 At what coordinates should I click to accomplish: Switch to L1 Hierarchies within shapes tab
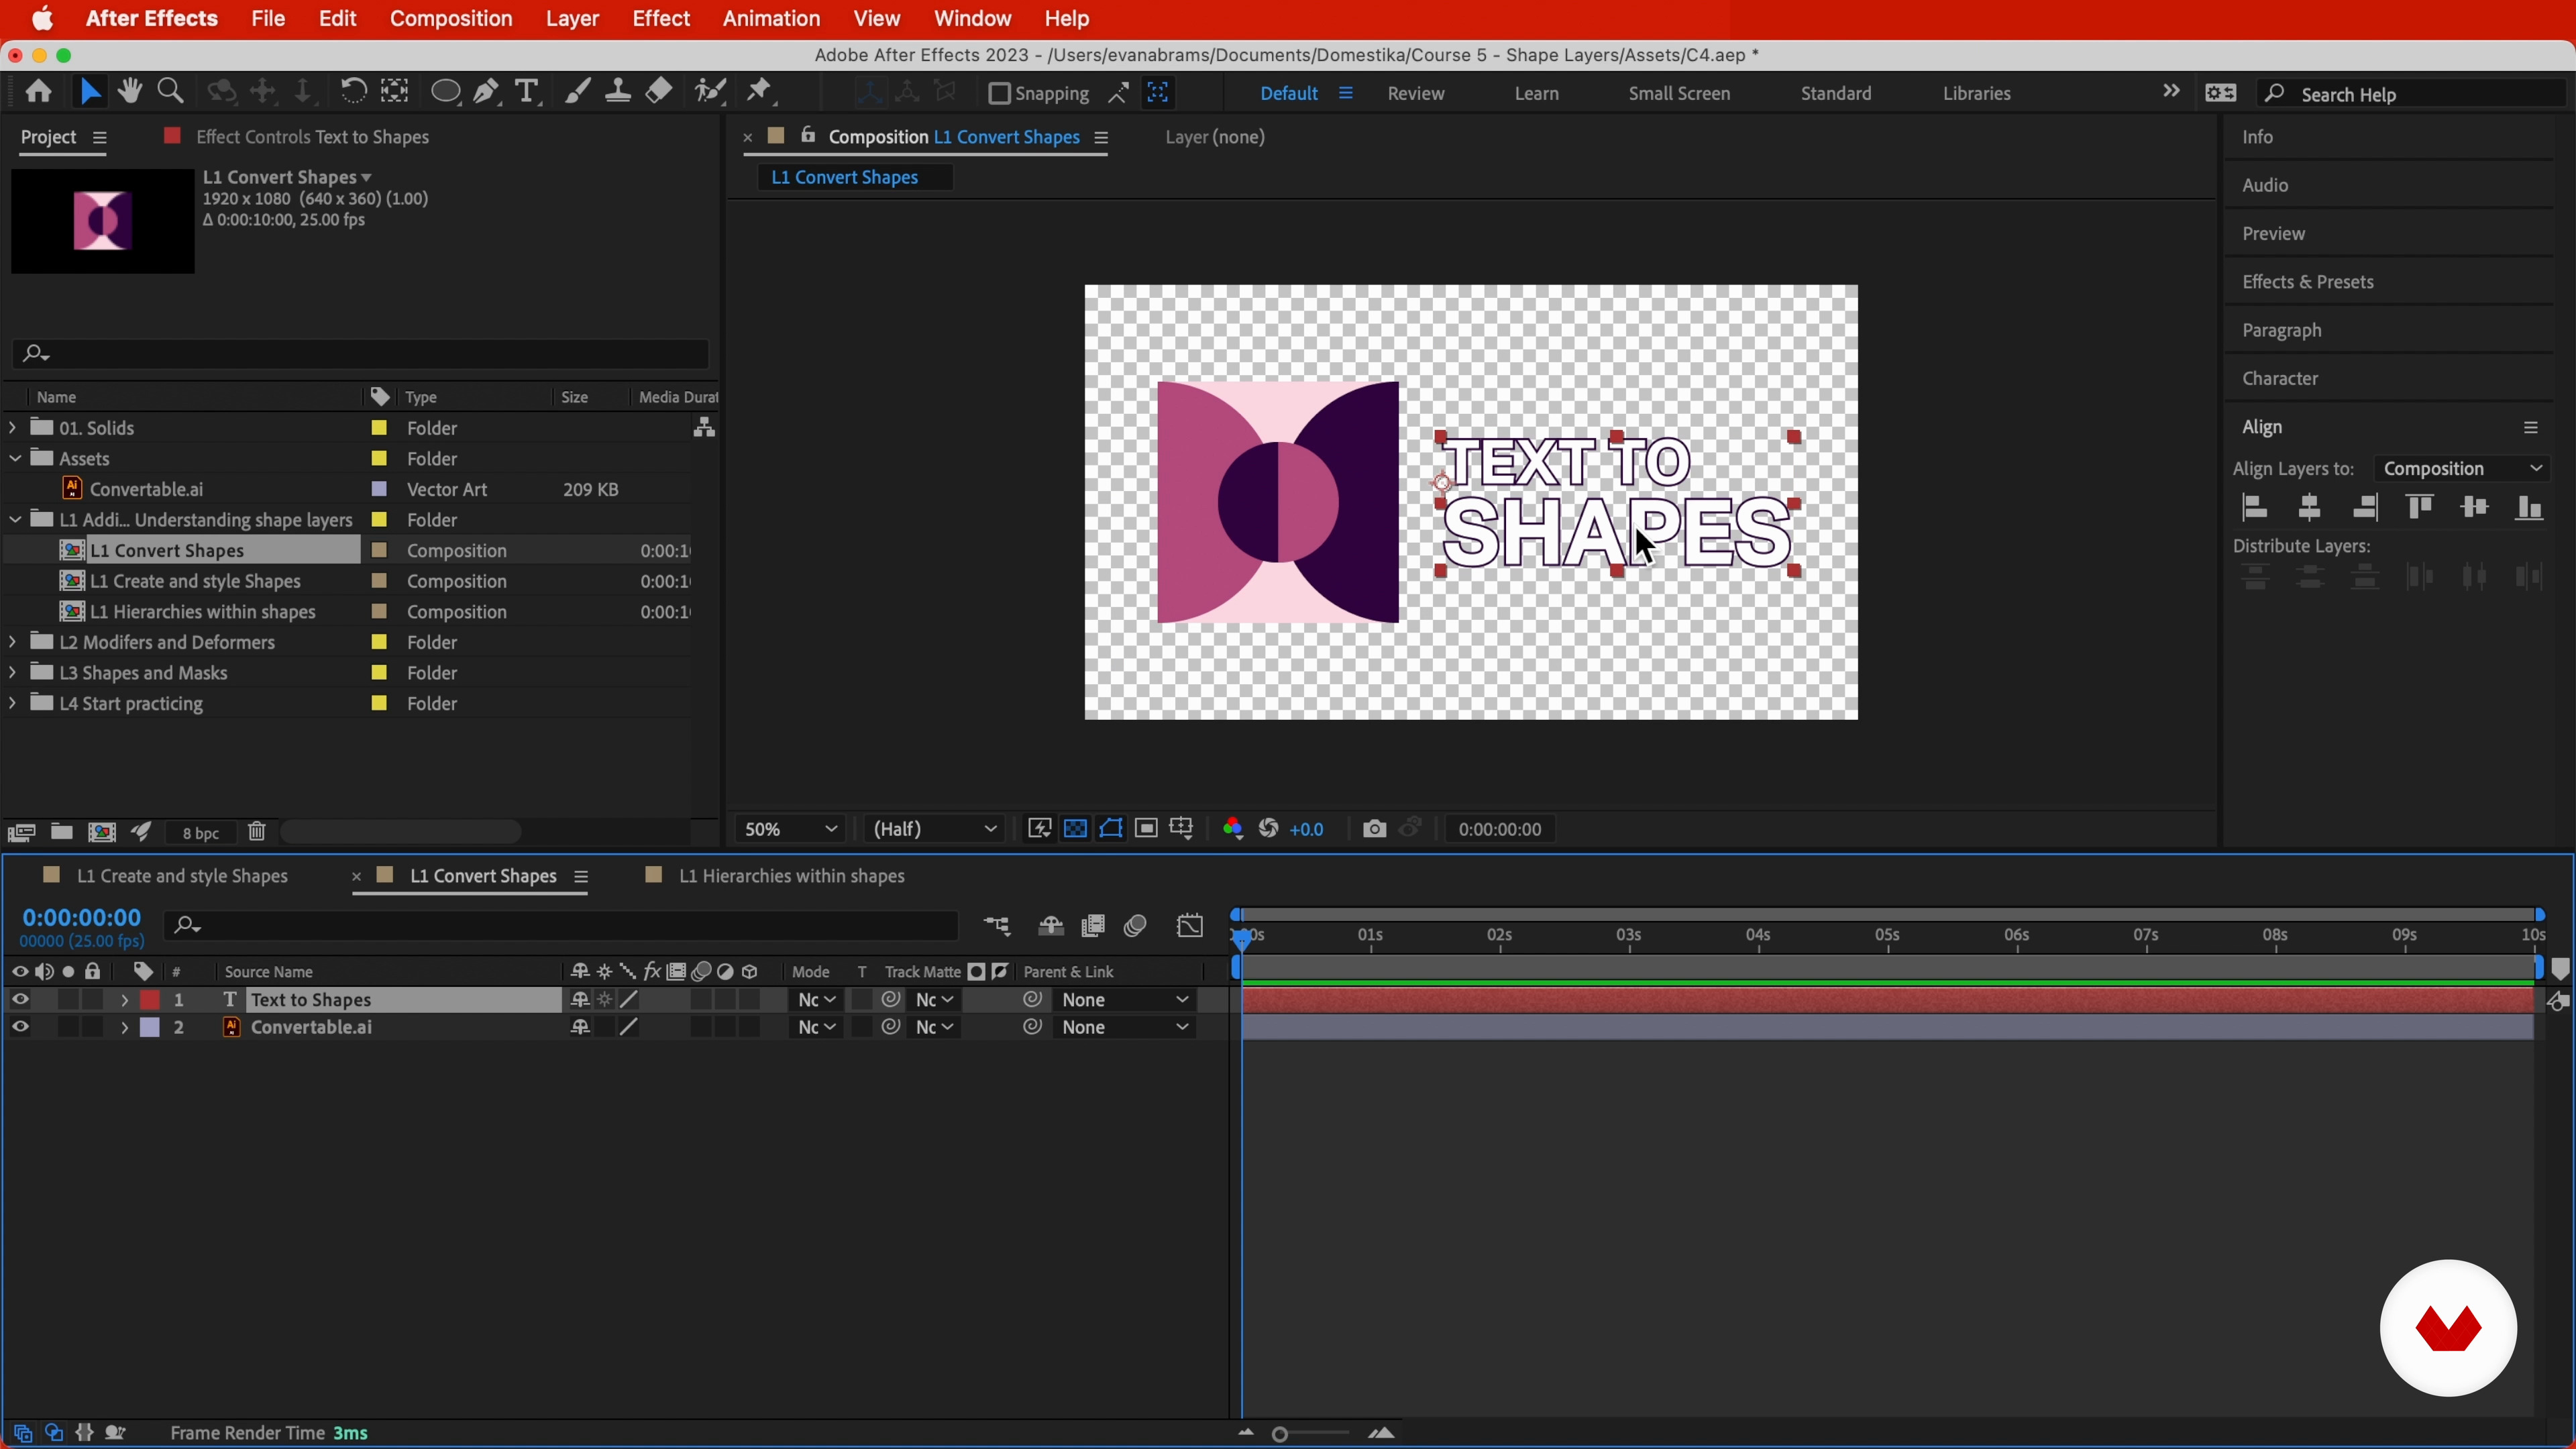(790, 876)
